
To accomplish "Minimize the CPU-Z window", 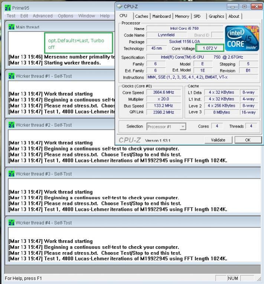I will pyautogui.click(x=232, y=7).
